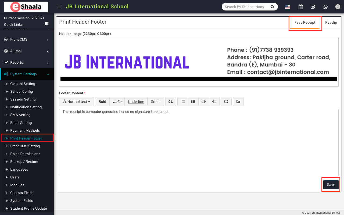Insert image using the picture icon

(238, 102)
